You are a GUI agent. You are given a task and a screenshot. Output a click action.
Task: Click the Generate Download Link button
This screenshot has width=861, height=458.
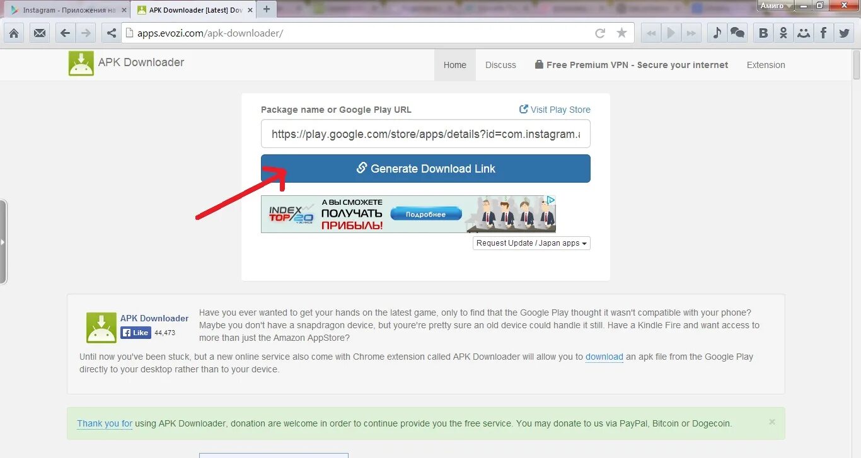(425, 168)
